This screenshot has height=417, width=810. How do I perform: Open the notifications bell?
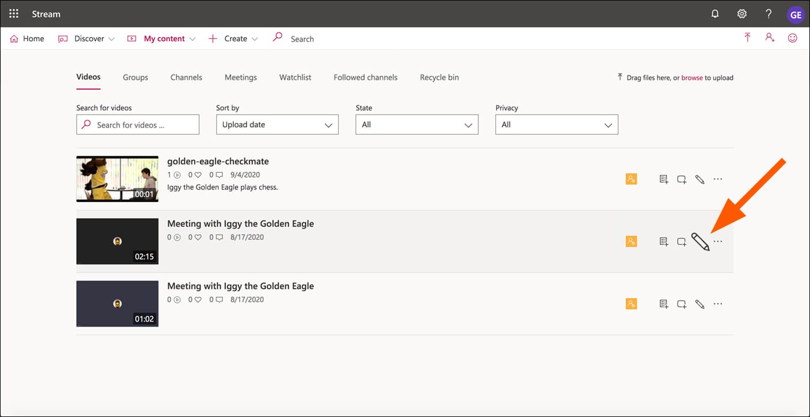coord(715,14)
